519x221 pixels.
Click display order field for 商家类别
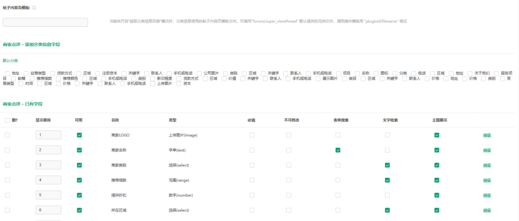point(48,165)
